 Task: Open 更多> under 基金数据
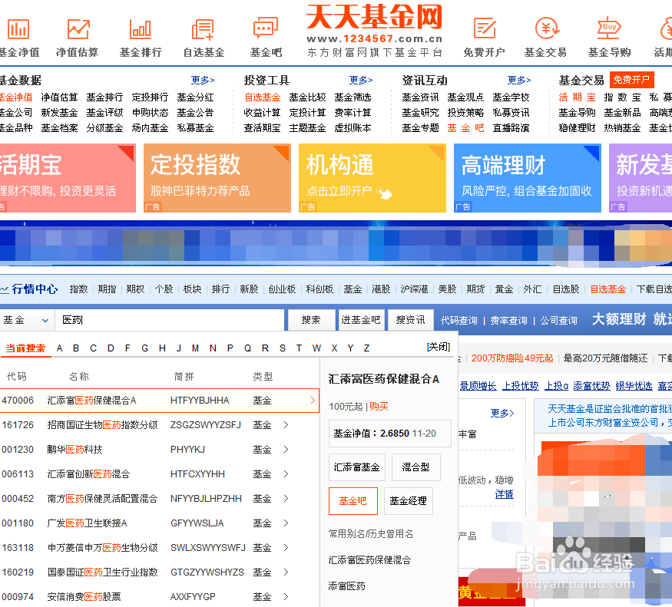click(x=203, y=80)
